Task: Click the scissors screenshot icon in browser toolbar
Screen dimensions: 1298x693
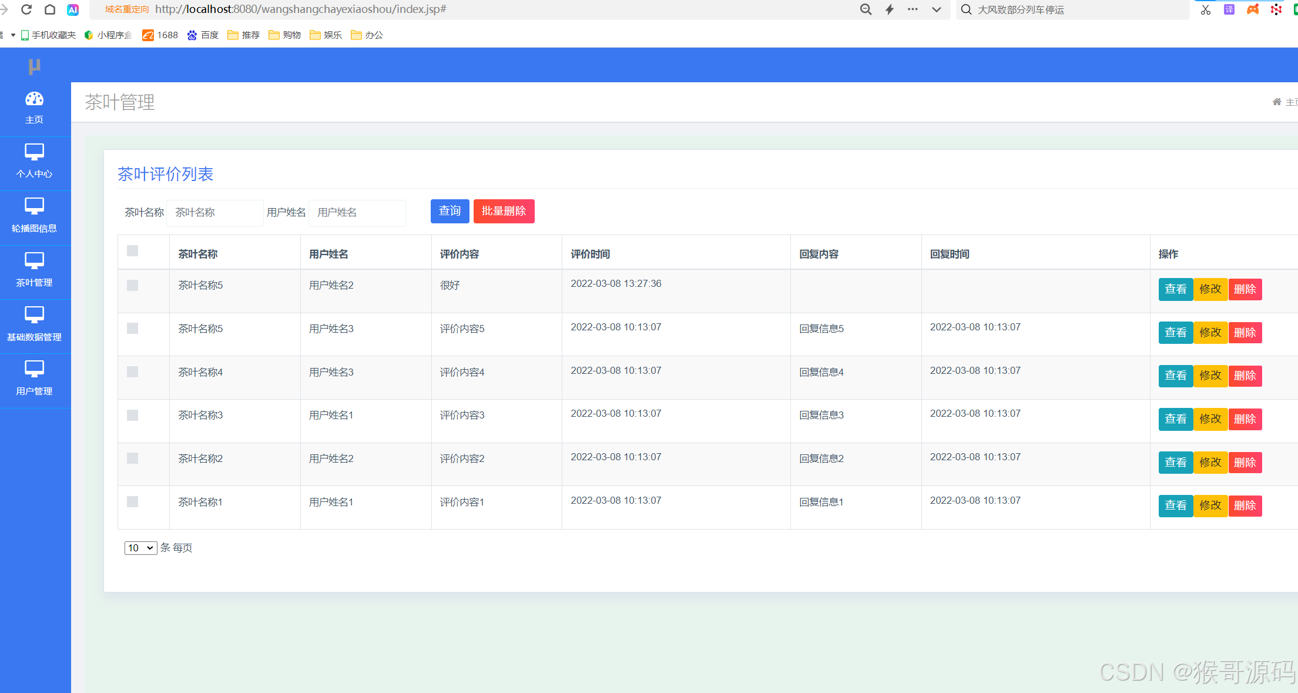Action: pos(1205,9)
